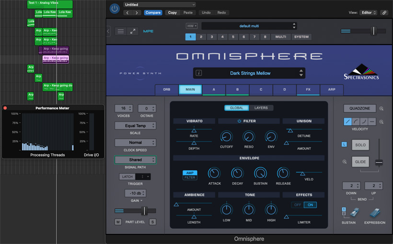Image resolution: width=393 pixels, height=244 pixels.
Task: Select the flat velocity curve icon
Action: [x=372, y=122]
